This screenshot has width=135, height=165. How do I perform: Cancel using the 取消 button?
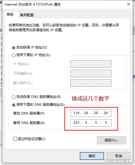click(x=119, y=156)
